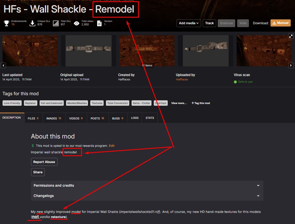Open the Description tab
This screenshot has width=295, height=224.
(x=12, y=118)
